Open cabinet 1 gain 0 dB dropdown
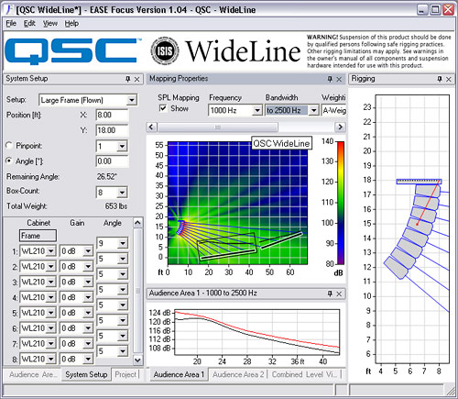 pyautogui.click(x=88, y=251)
